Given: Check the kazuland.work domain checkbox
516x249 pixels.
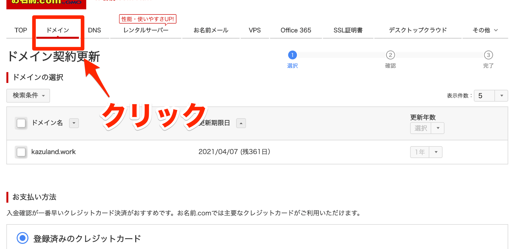Looking at the screenshot, I should point(21,152).
